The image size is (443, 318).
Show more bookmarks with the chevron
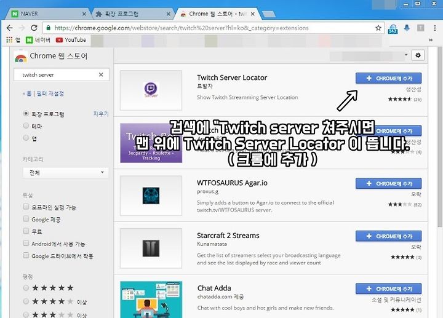pyautogui.click(x=430, y=40)
